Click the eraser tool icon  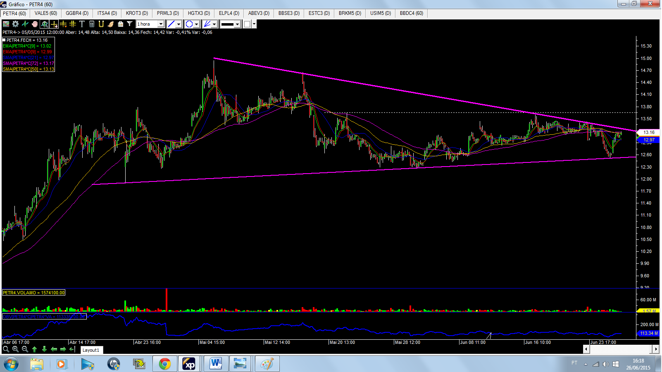coord(111,24)
